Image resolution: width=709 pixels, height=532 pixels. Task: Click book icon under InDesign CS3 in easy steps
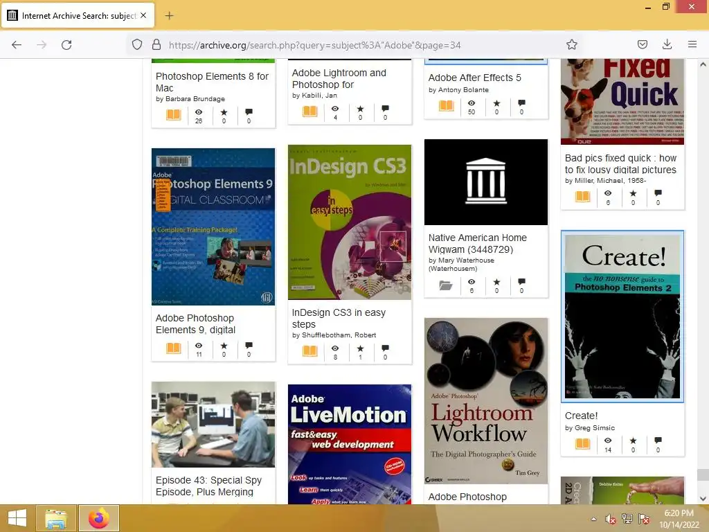[x=310, y=351]
